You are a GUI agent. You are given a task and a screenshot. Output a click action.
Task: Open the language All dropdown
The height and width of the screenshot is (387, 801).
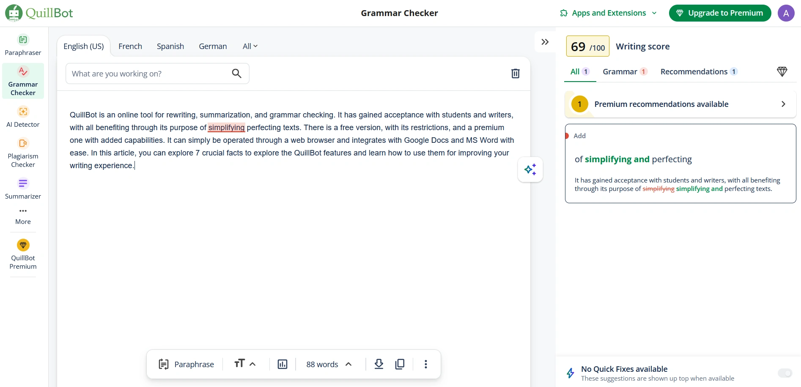[250, 46]
